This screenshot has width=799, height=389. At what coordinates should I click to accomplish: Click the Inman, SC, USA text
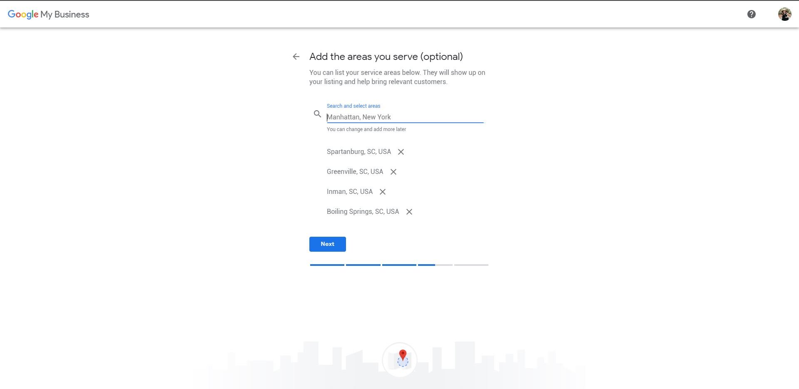pyautogui.click(x=349, y=191)
